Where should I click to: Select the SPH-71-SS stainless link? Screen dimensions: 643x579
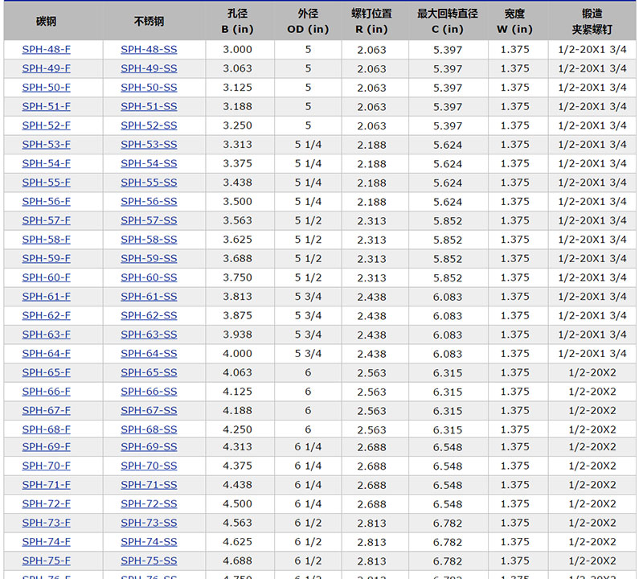149,485
